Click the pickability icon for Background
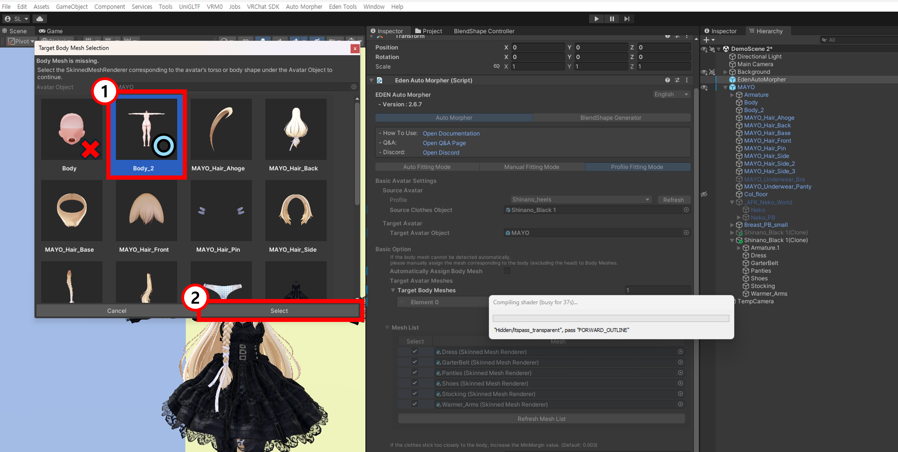This screenshot has width=898, height=452. click(712, 72)
